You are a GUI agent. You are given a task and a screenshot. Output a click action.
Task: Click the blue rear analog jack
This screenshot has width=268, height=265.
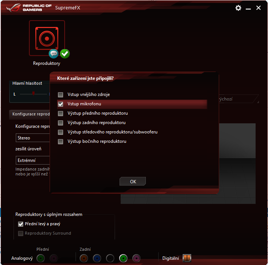click(97, 258)
